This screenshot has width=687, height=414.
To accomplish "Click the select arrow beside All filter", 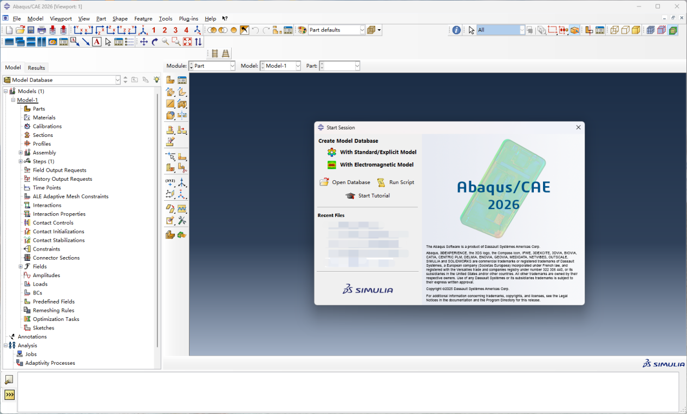I will coord(471,30).
